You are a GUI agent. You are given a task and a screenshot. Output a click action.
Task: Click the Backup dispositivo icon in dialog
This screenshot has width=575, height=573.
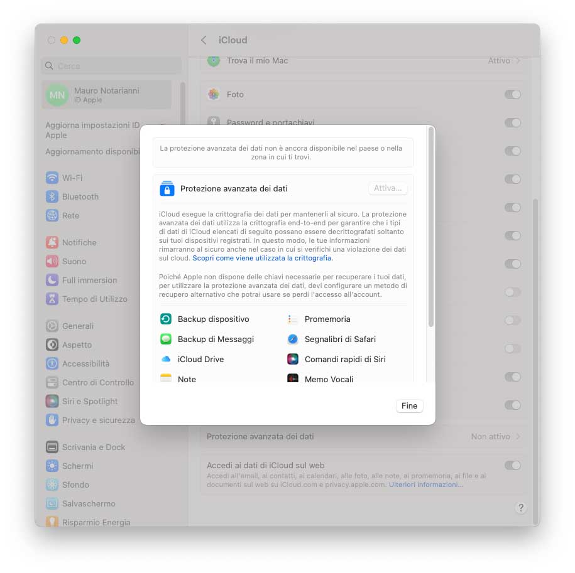[166, 319]
